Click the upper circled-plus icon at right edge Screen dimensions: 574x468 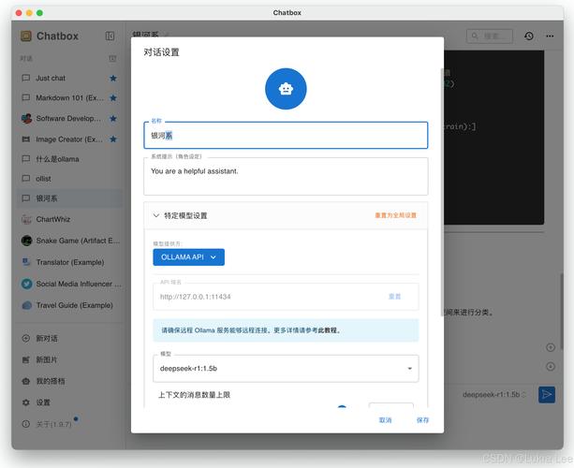tap(551, 347)
